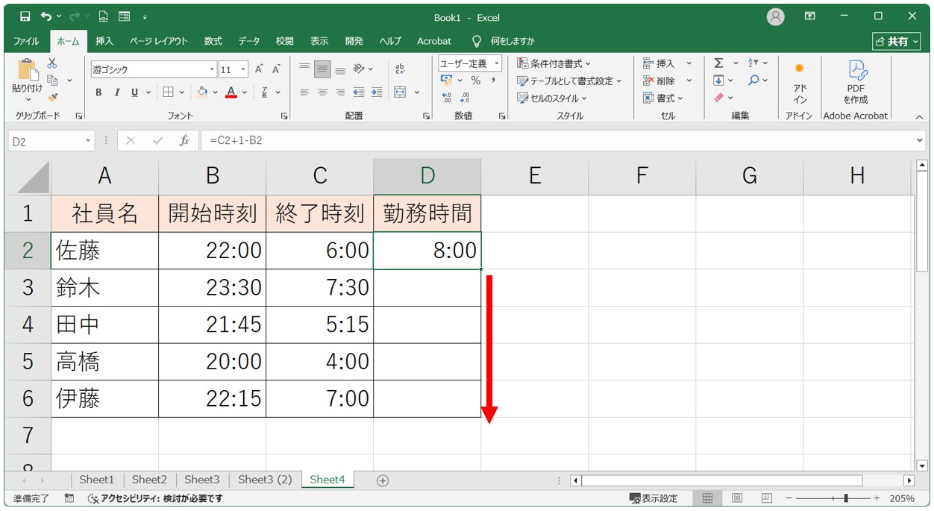
Task: Click the Clear eraser icon
Action: pos(719,98)
